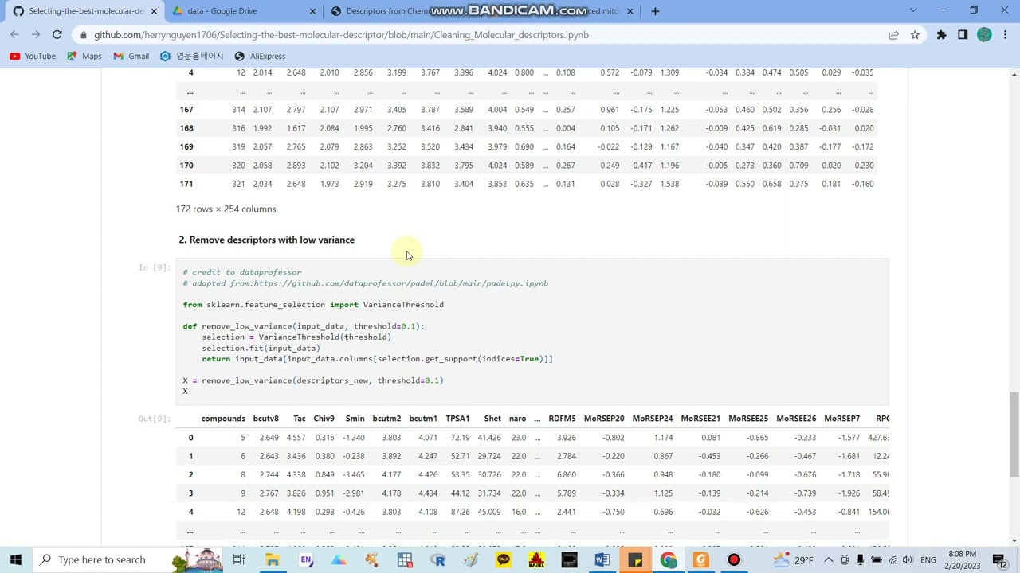Click the In [9] cell label
This screenshot has height=573, width=1020.
coord(155,267)
